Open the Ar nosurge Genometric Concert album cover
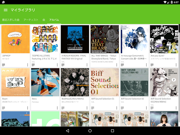 (134, 39)
